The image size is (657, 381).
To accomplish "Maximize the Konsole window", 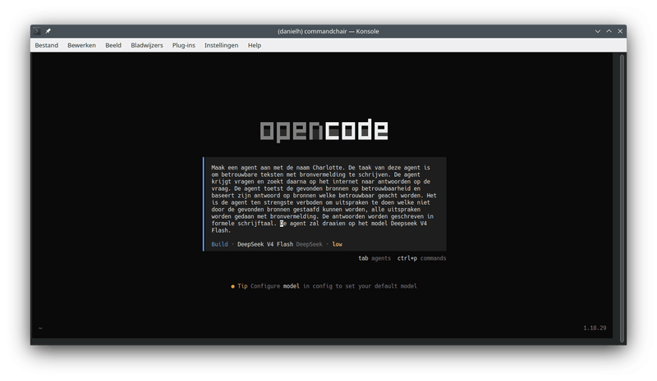I will (x=609, y=31).
